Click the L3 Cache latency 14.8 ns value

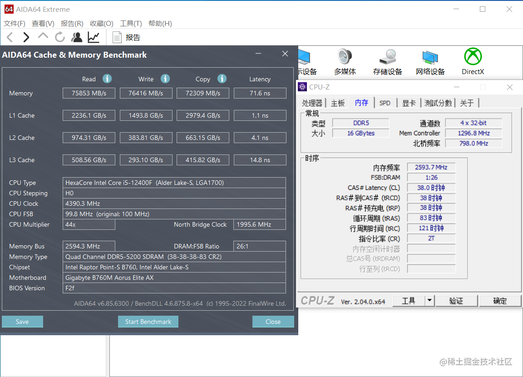[x=260, y=160]
